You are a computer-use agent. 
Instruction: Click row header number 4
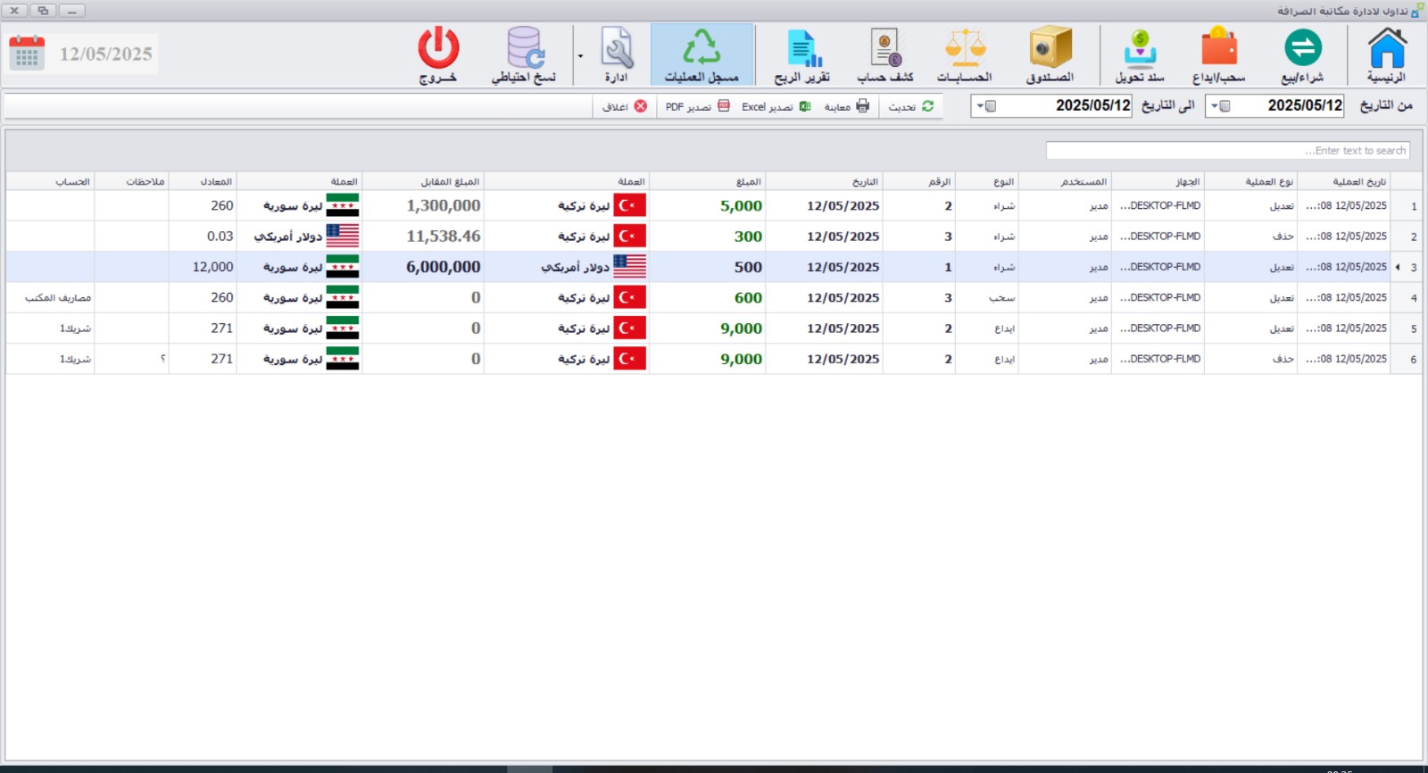(x=1407, y=297)
